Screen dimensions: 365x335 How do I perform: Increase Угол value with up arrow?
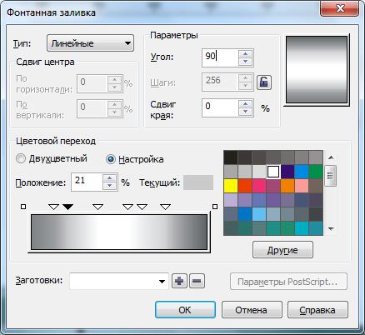tap(245, 54)
